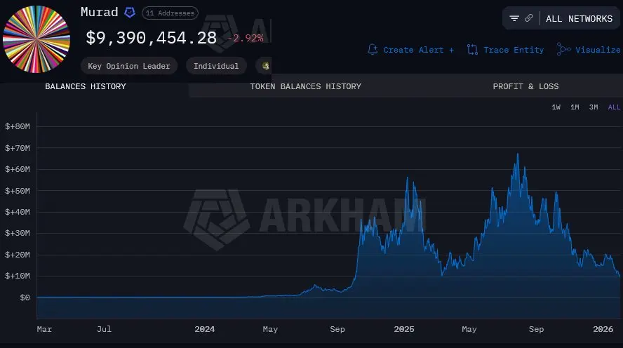Click the Murad colorful pie avatar
This screenshot has width=623, height=348.
(36, 39)
